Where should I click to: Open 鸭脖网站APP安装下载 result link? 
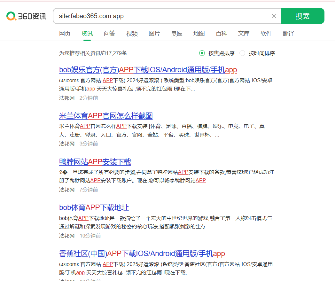pyautogui.click(x=95, y=162)
